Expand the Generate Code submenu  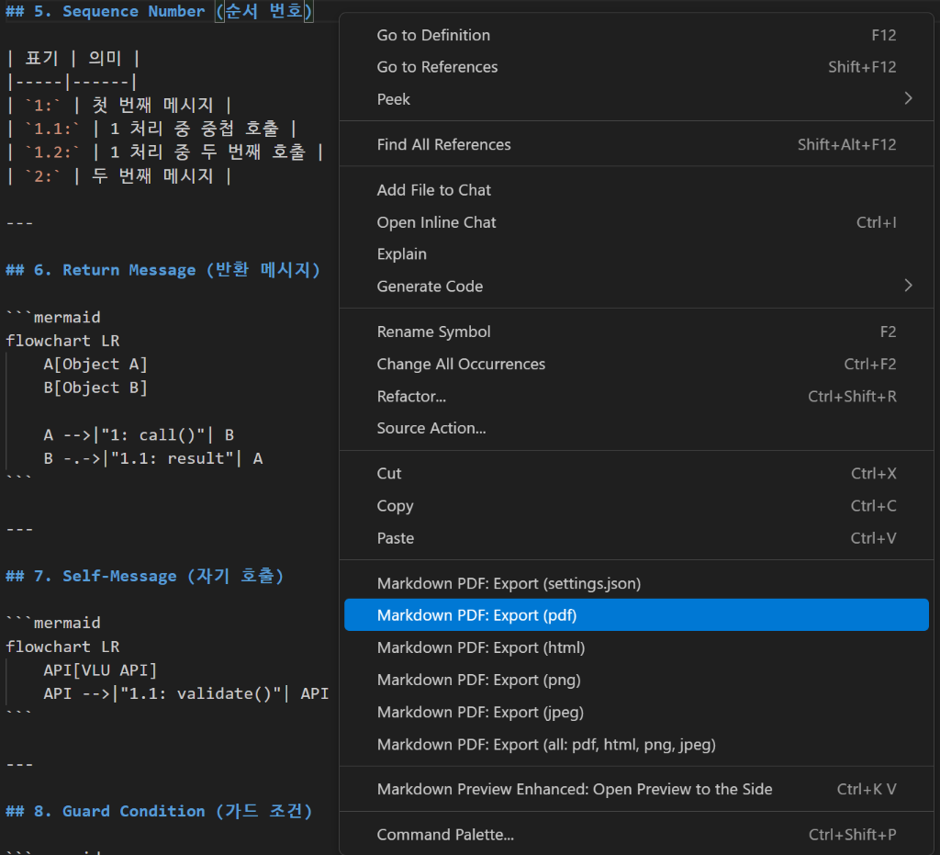[430, 286]
